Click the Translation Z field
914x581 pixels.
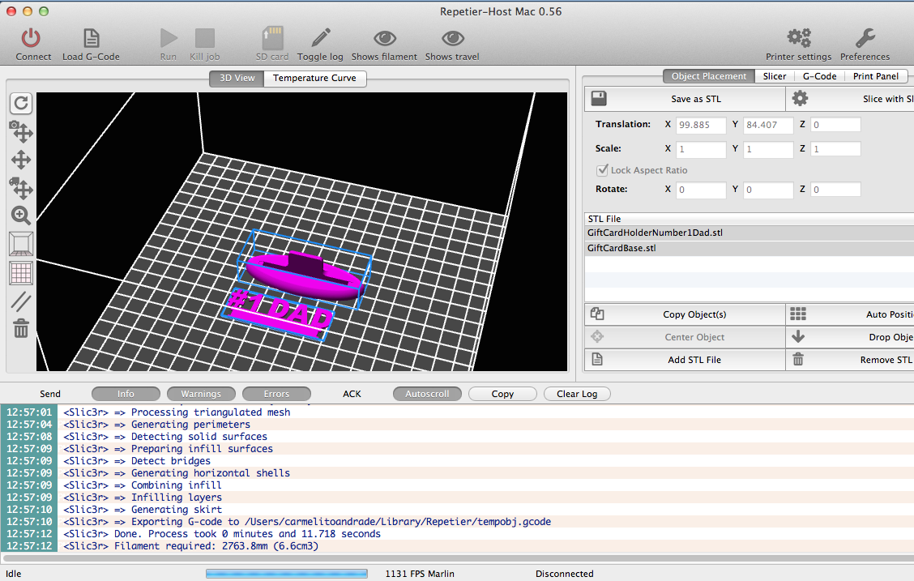835,125
